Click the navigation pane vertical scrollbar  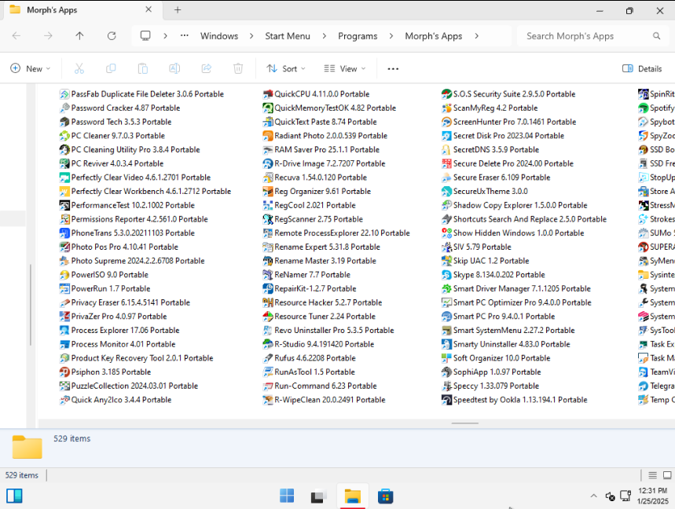[30, 305]
